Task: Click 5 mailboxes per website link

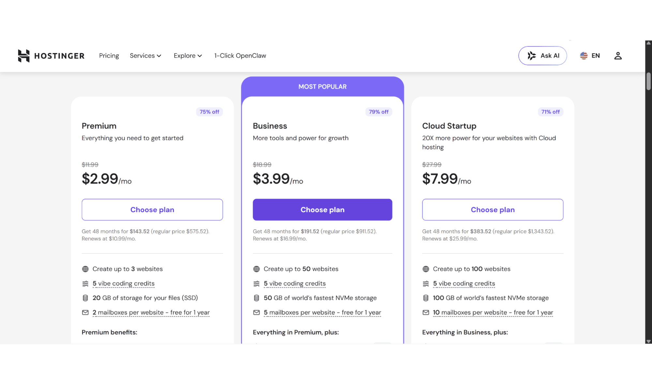Action: coord(323,313)
